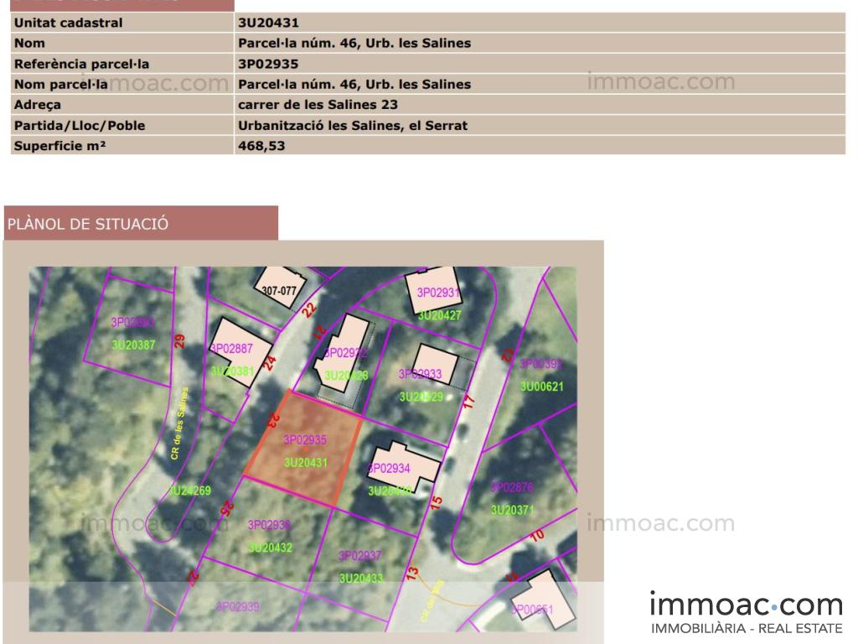Select the address "carrer de les Salines 23"

(x=318, y=105)
